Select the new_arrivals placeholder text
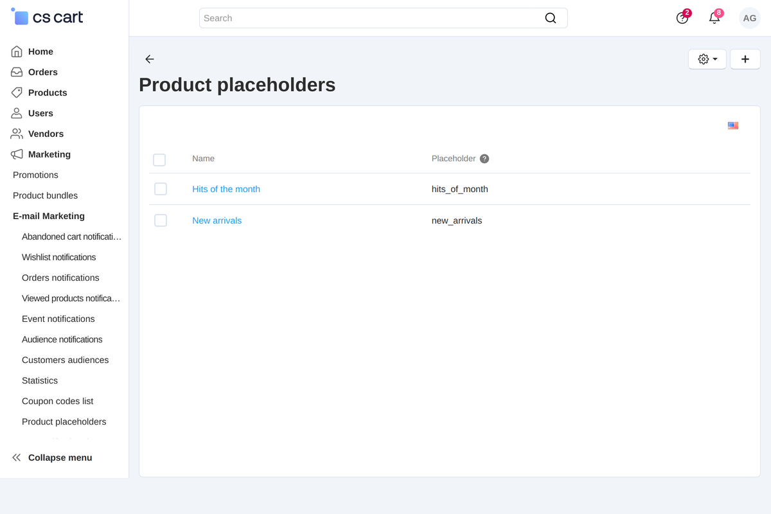Screen dimensions: 771x514 (457, 220)
